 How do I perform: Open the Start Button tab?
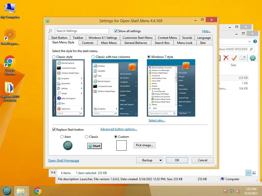59,38
